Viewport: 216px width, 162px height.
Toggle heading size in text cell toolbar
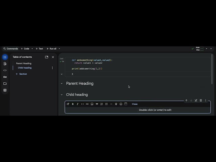pos(68,104)
